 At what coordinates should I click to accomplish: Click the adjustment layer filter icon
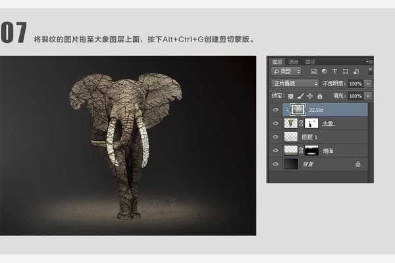pos(323,71)
